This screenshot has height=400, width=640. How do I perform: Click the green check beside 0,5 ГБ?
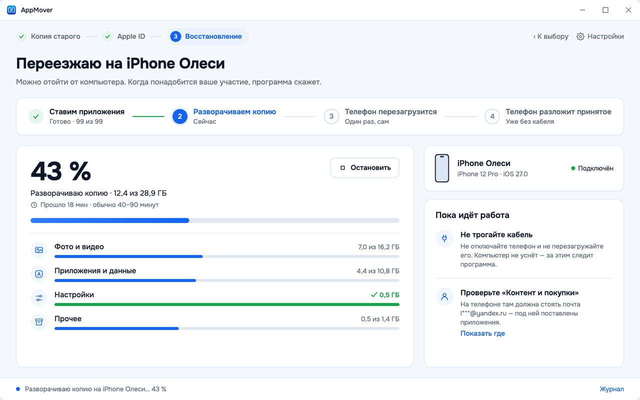[x=373, y=295]
